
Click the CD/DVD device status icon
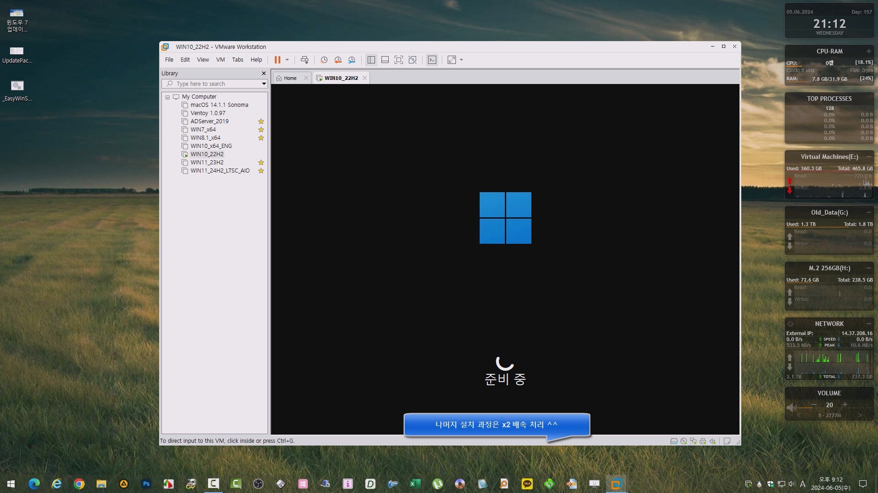[684, 441]
